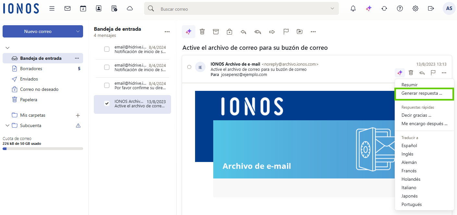Translate to Francés
This screenshot has height=215, width=457.
tap(409, 171)
